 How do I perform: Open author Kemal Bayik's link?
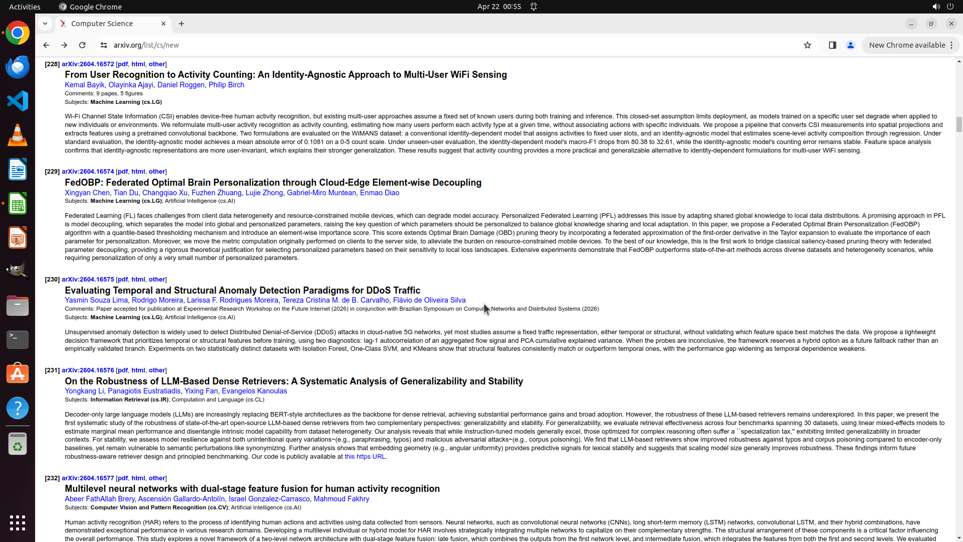click(84, 85)
